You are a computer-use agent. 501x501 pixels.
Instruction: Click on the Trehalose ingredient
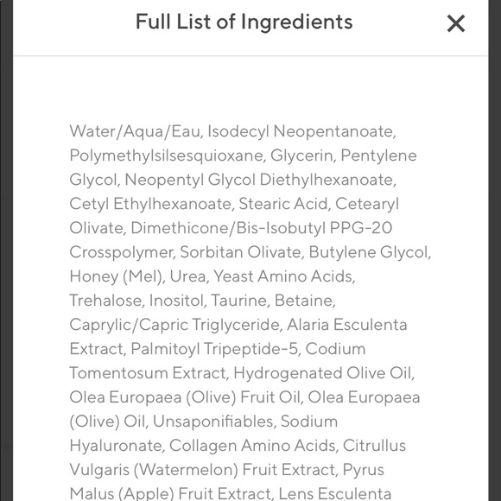click(105, 301)
